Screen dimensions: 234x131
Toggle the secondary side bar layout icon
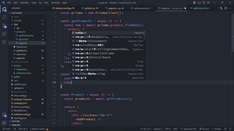click(204, 3)
